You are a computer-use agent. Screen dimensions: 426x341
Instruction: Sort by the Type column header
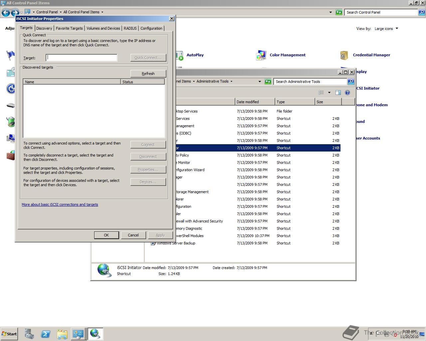point(295,102)
